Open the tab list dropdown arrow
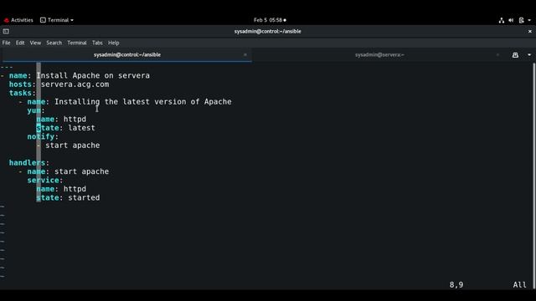 point(529,55)
